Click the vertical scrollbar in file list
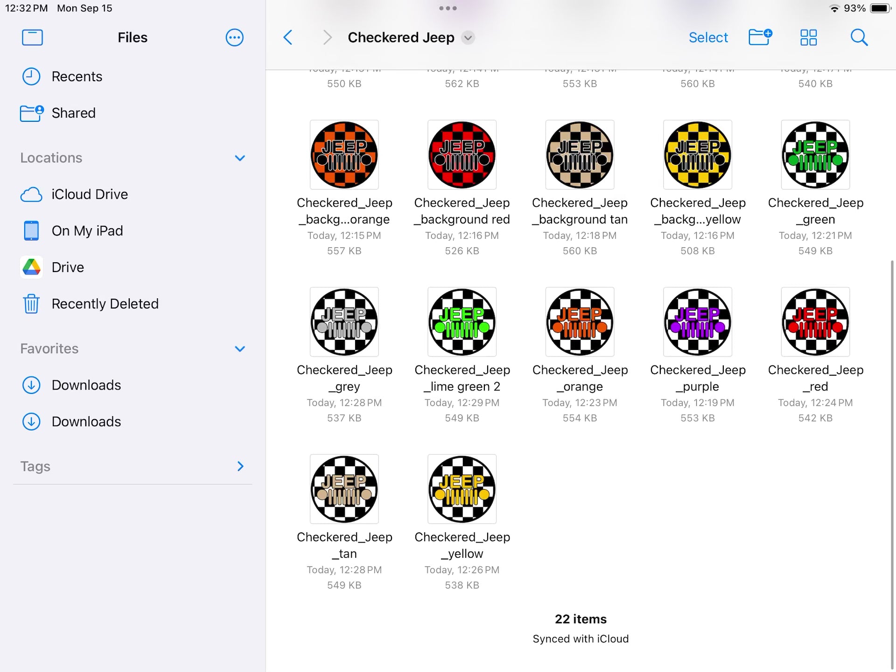 pyautogui.click(x=892, y=462)
